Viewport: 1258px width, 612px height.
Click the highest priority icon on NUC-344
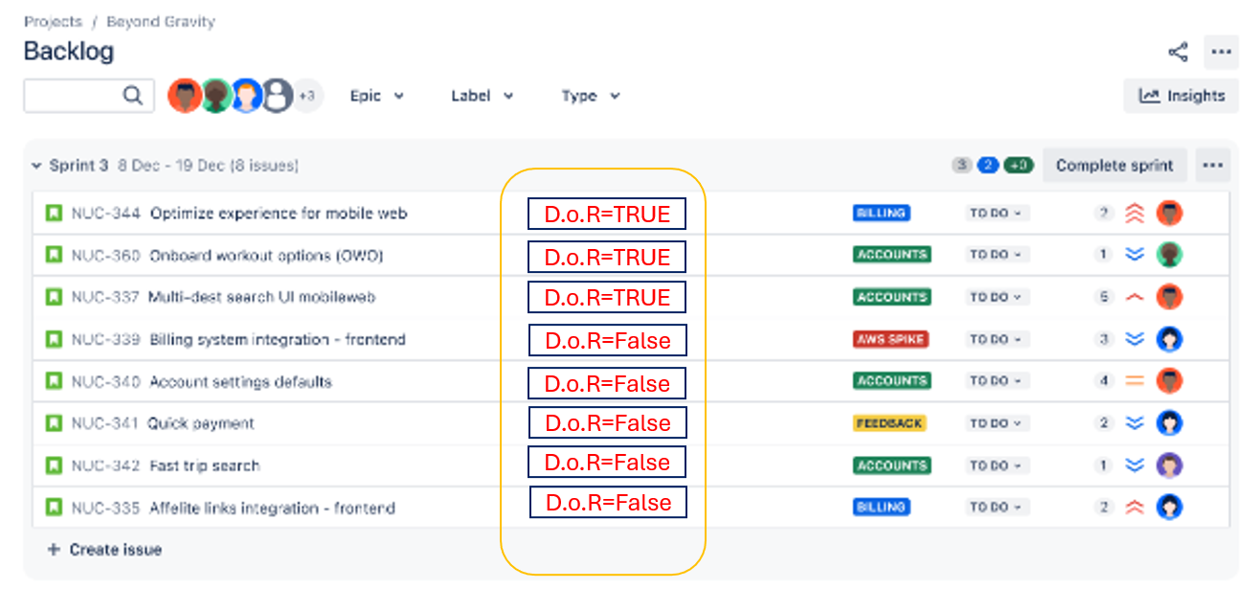(x=1134, y=213)
